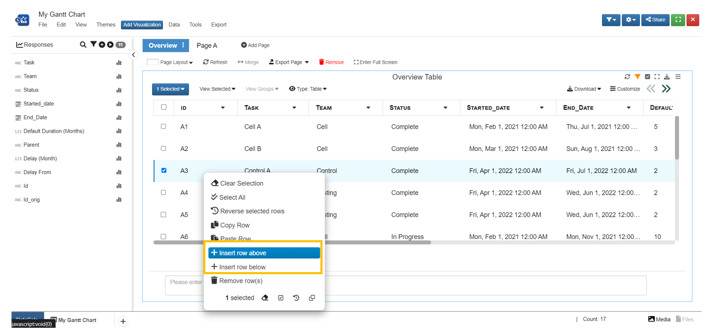This screenshot has height=335, width=706.
Task: Click the eraser icon beside 1 selected
Action: [x=265, y=298]
